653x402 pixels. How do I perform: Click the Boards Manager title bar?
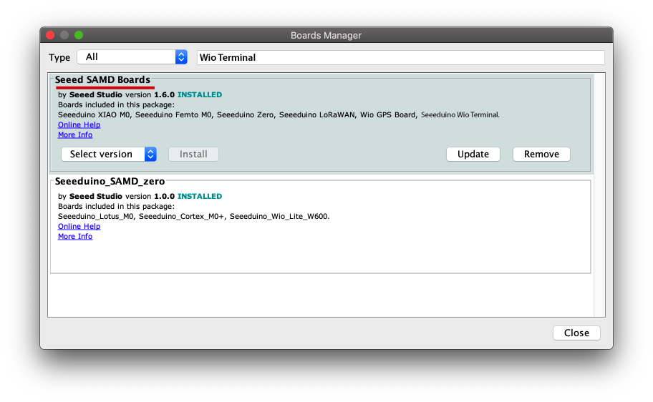click(x=326, y=35)
